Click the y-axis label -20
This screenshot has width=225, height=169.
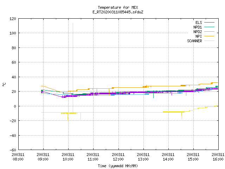pyautogui.click(x=13, y=121)
